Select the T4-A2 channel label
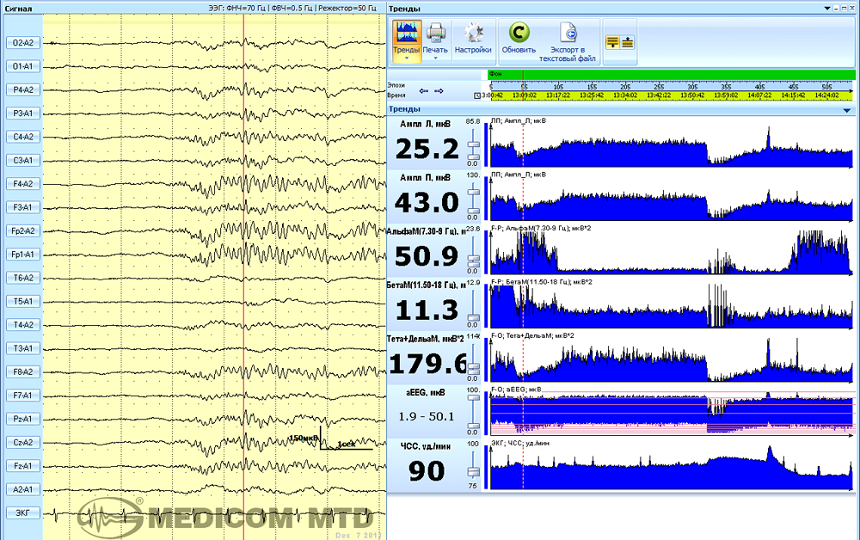The width and height of the screenshot is (860, 540). pyautogui.click(x=23, y=325)
